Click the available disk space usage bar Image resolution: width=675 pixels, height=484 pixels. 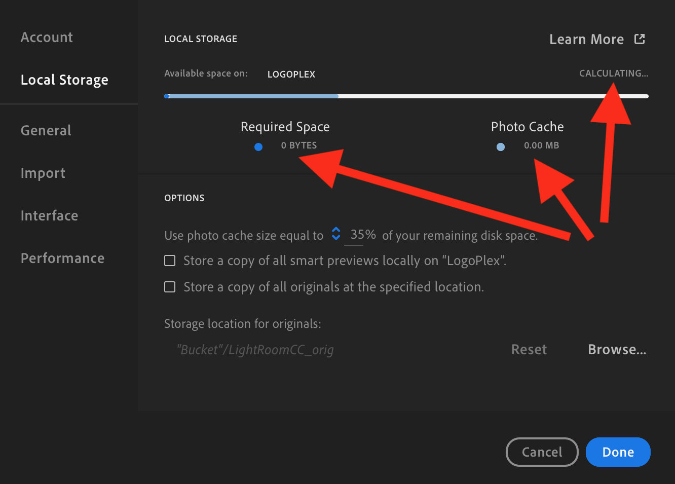tap(406, 96)
